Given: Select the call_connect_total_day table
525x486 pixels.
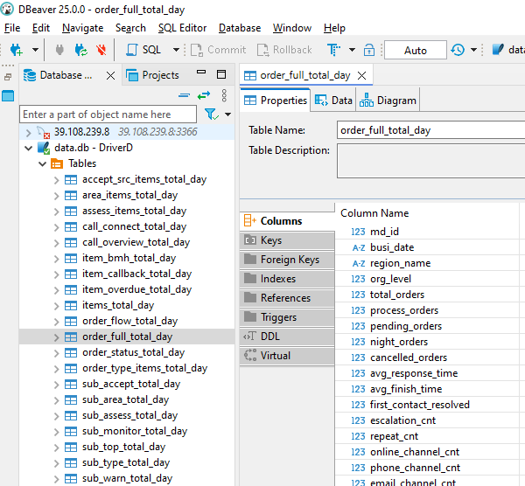Looking at the screenshot, I should (134, 226).
